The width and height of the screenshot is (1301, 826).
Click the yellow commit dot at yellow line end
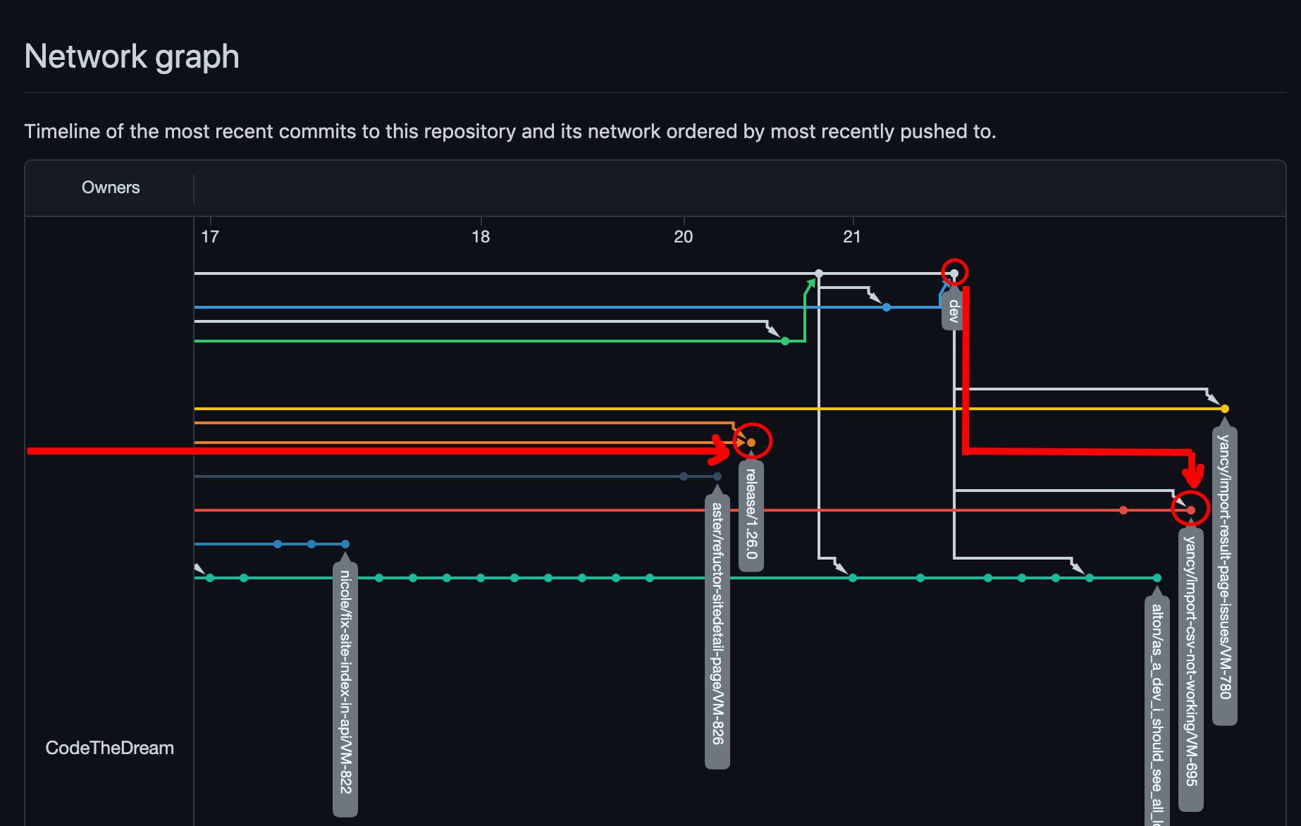coord(1225,409)
